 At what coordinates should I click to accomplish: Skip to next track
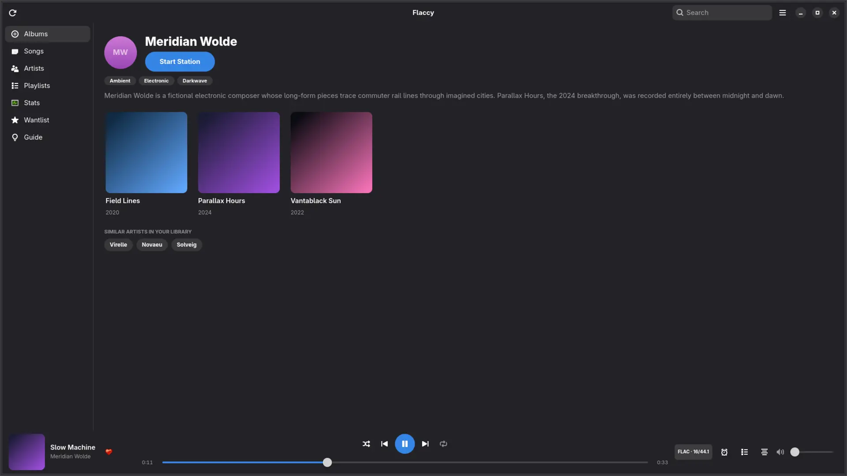point(425,444)
